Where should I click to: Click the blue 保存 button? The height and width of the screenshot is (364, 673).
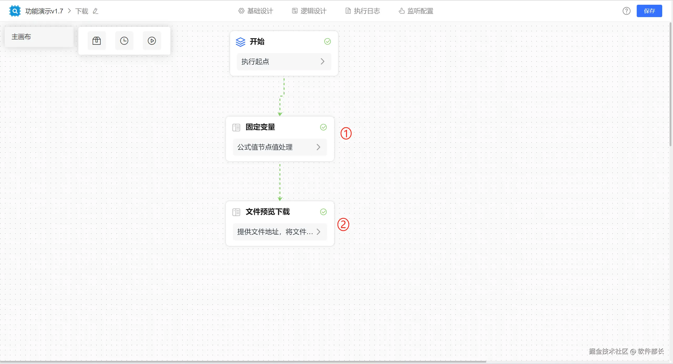click(649, 11)
